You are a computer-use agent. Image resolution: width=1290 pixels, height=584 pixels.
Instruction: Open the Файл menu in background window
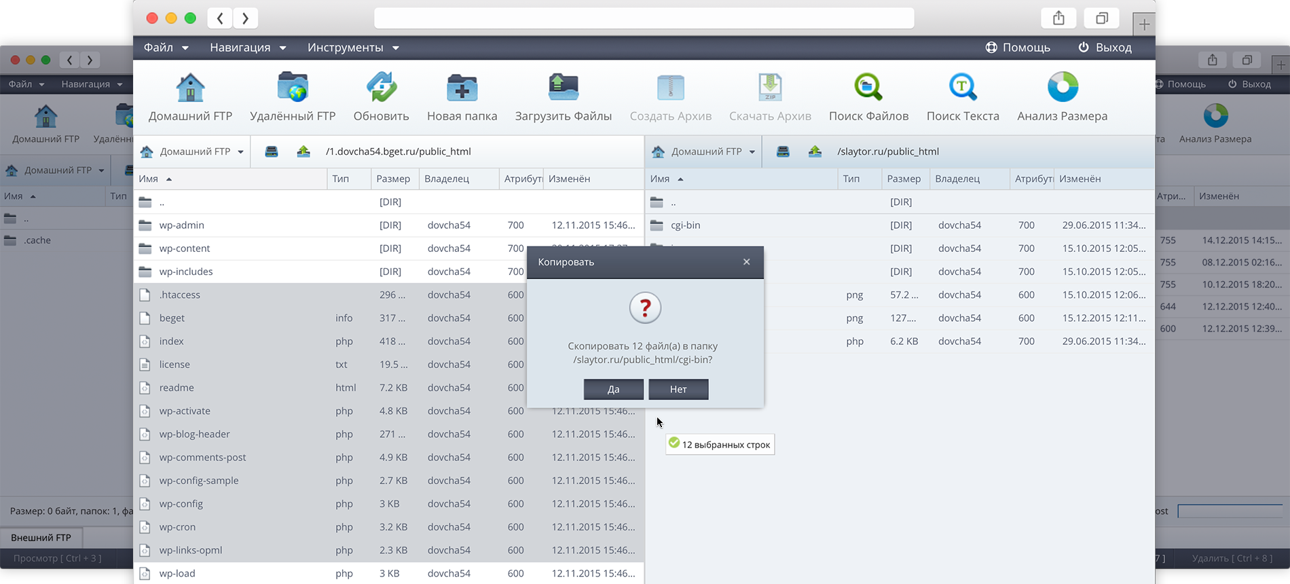coord(26,84)
